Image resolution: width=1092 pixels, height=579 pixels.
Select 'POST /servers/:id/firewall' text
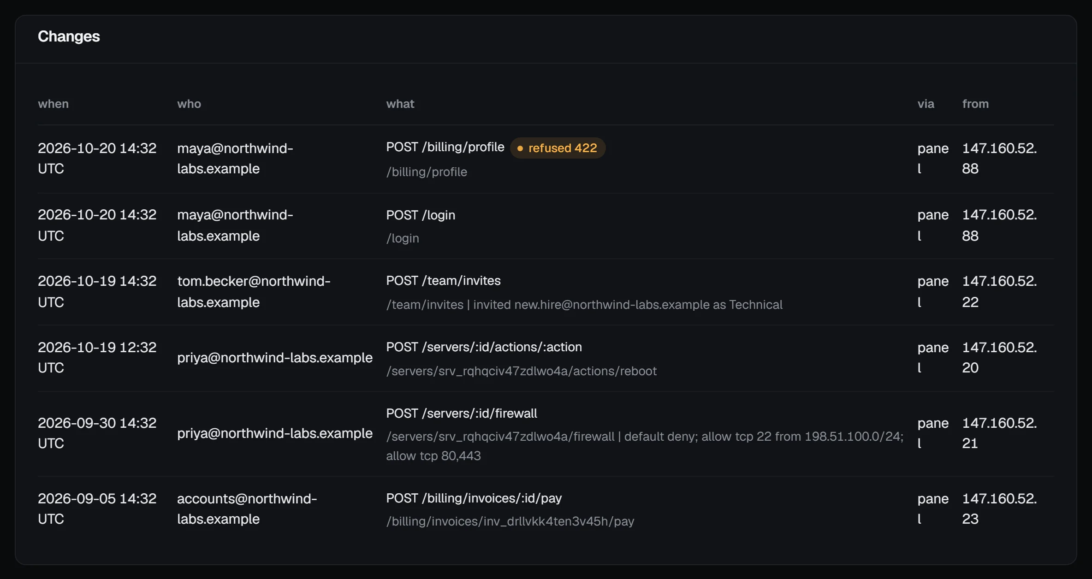point(462,414)
